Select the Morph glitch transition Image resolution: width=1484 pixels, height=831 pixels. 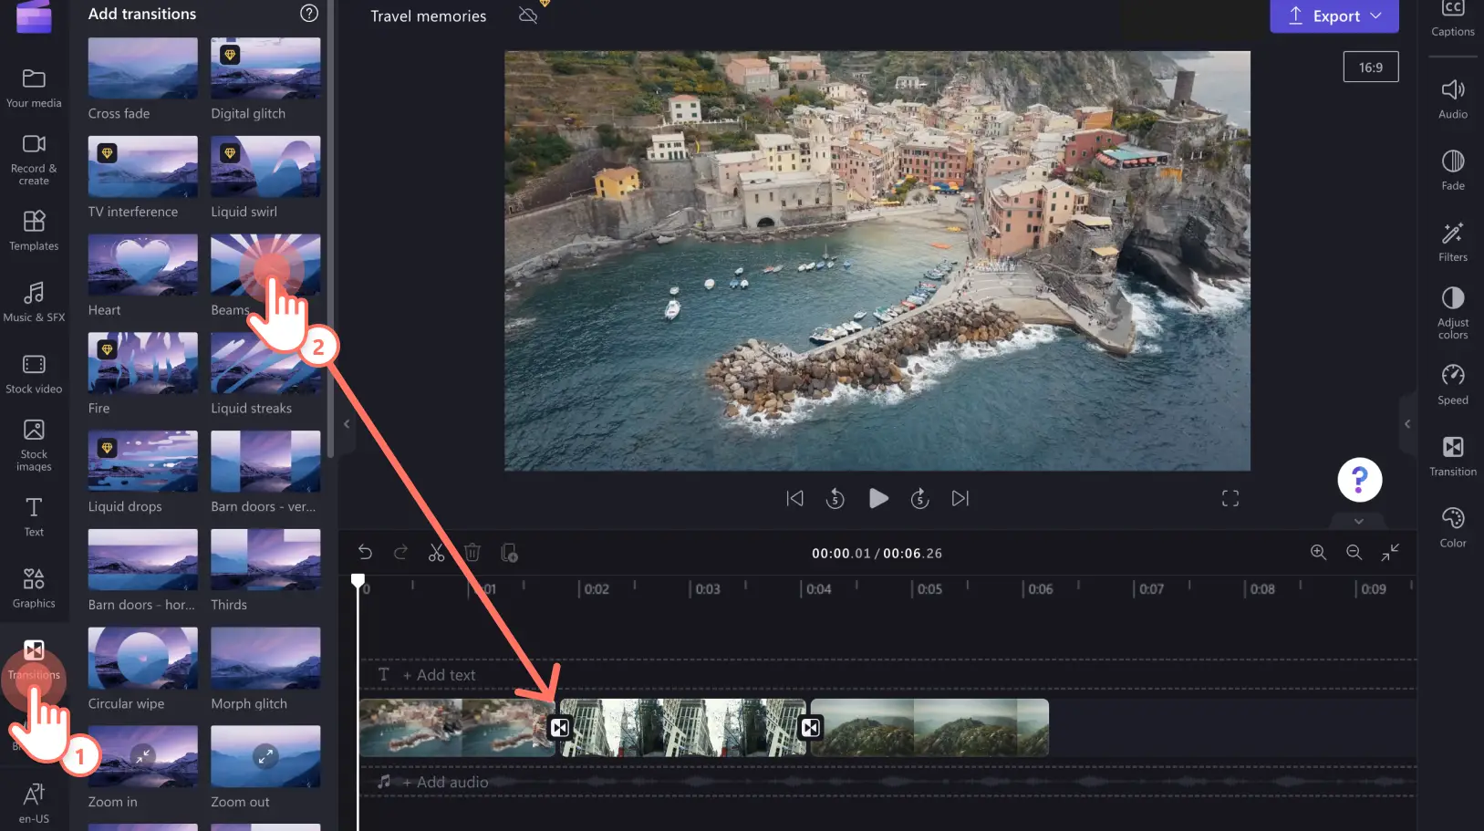[265, 658]
